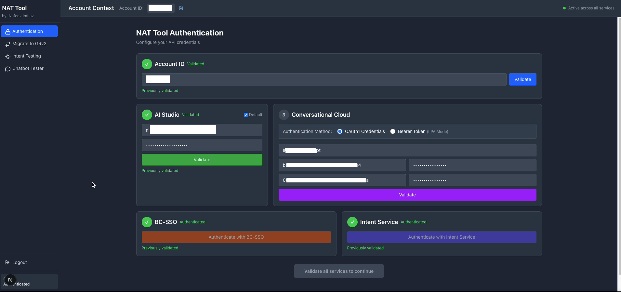Viewport: 621px width, 292px height.
Task: Click the Active across all services status text
Action: coord(591,8)
